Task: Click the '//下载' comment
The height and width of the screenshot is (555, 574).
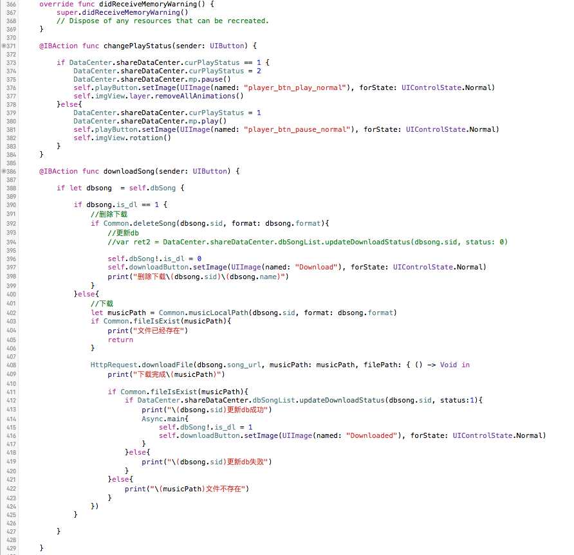Action: click(x=102, y=304)
